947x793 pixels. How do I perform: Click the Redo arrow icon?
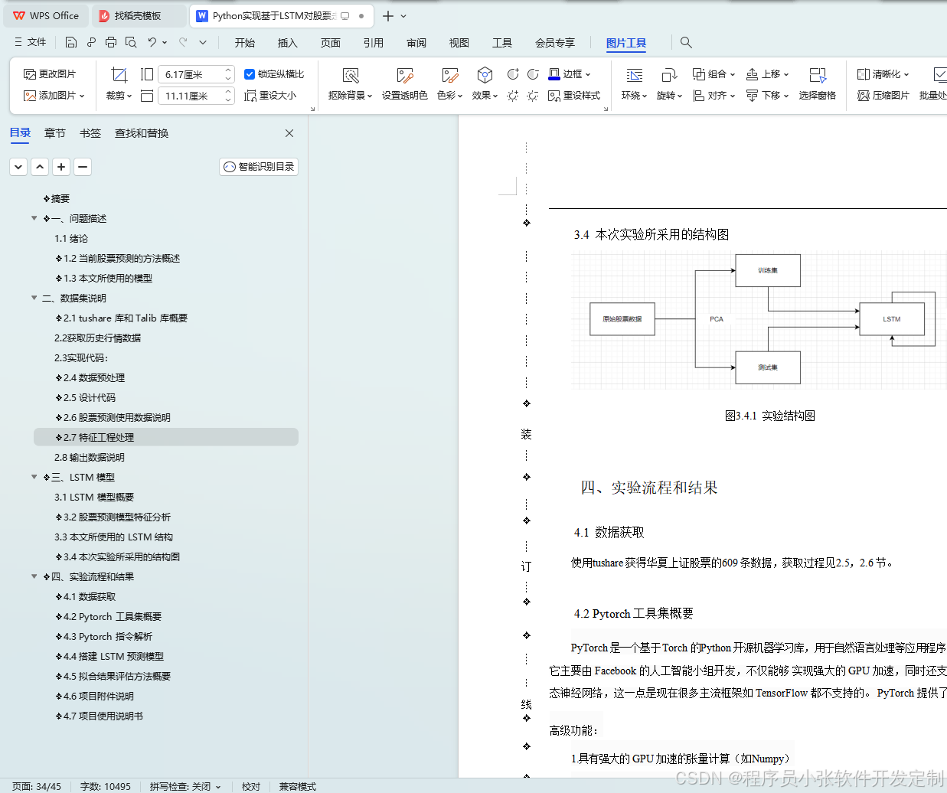[x=183, y=42]
